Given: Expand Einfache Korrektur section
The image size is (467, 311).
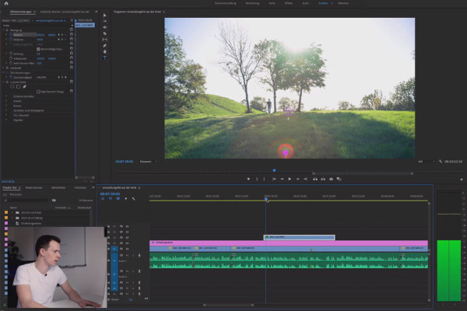Looking at the screenshot, I should (6, 96).
